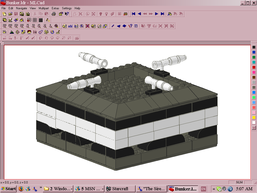Toggle the magnet snap grid icon

click(29, 20)
